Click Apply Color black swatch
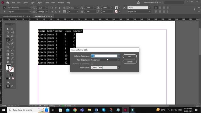This screenshot has height=113, width=201. coord(7,78)
